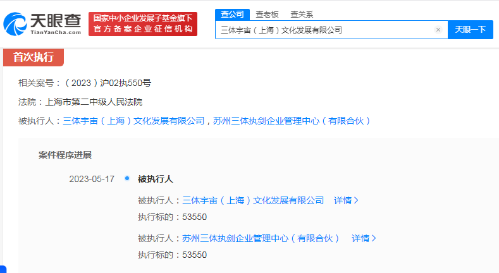Click the company name search input field
The width and height of the screenshot is (499, 273).
[x=323, y=30]
